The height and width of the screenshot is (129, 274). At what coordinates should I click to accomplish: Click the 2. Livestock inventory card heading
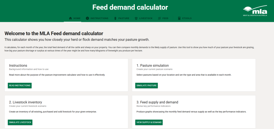click(x=25, y=102)
